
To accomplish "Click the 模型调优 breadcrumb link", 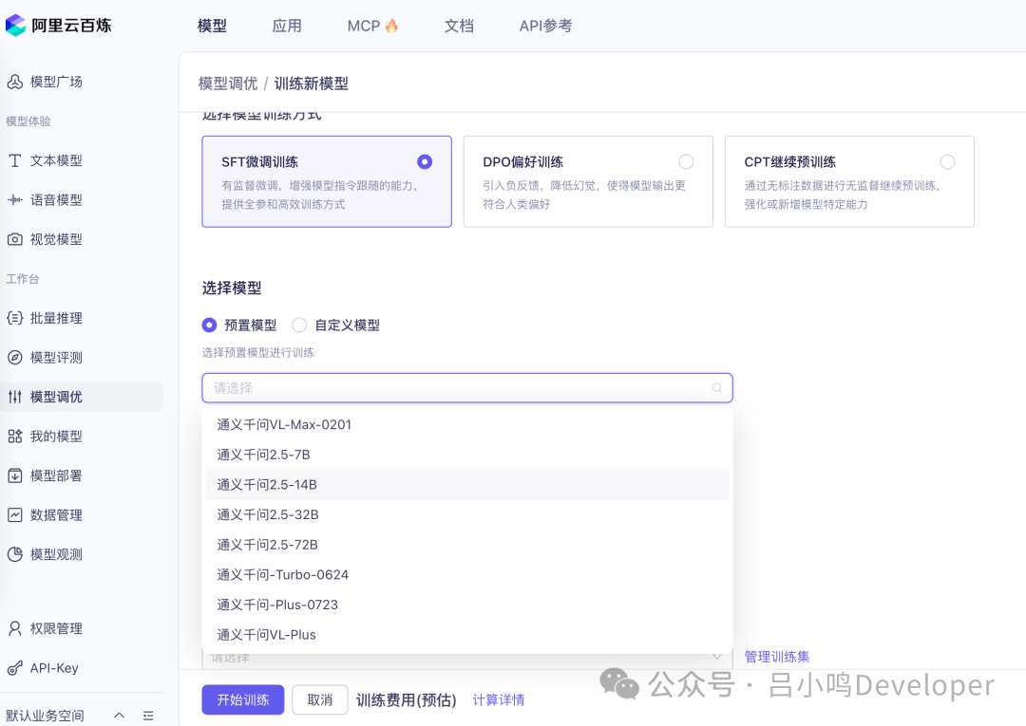I will (228, 84).
